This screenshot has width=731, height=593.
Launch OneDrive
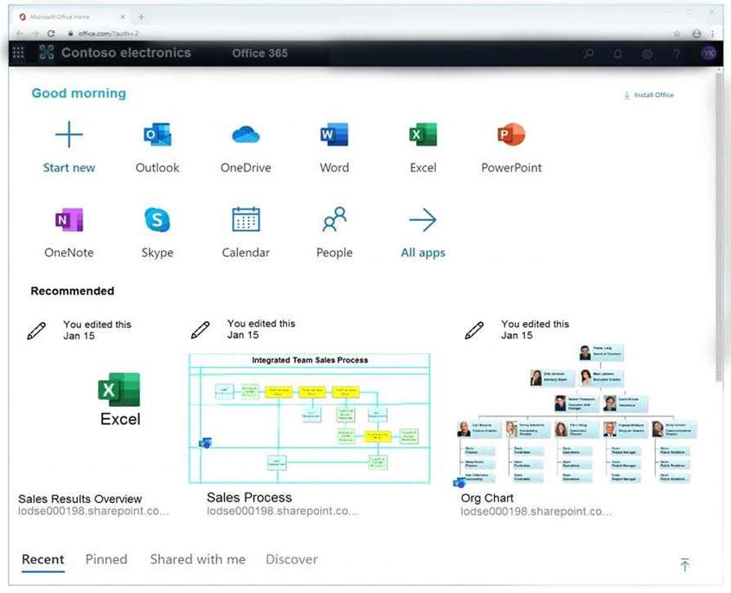coord(246,147)
